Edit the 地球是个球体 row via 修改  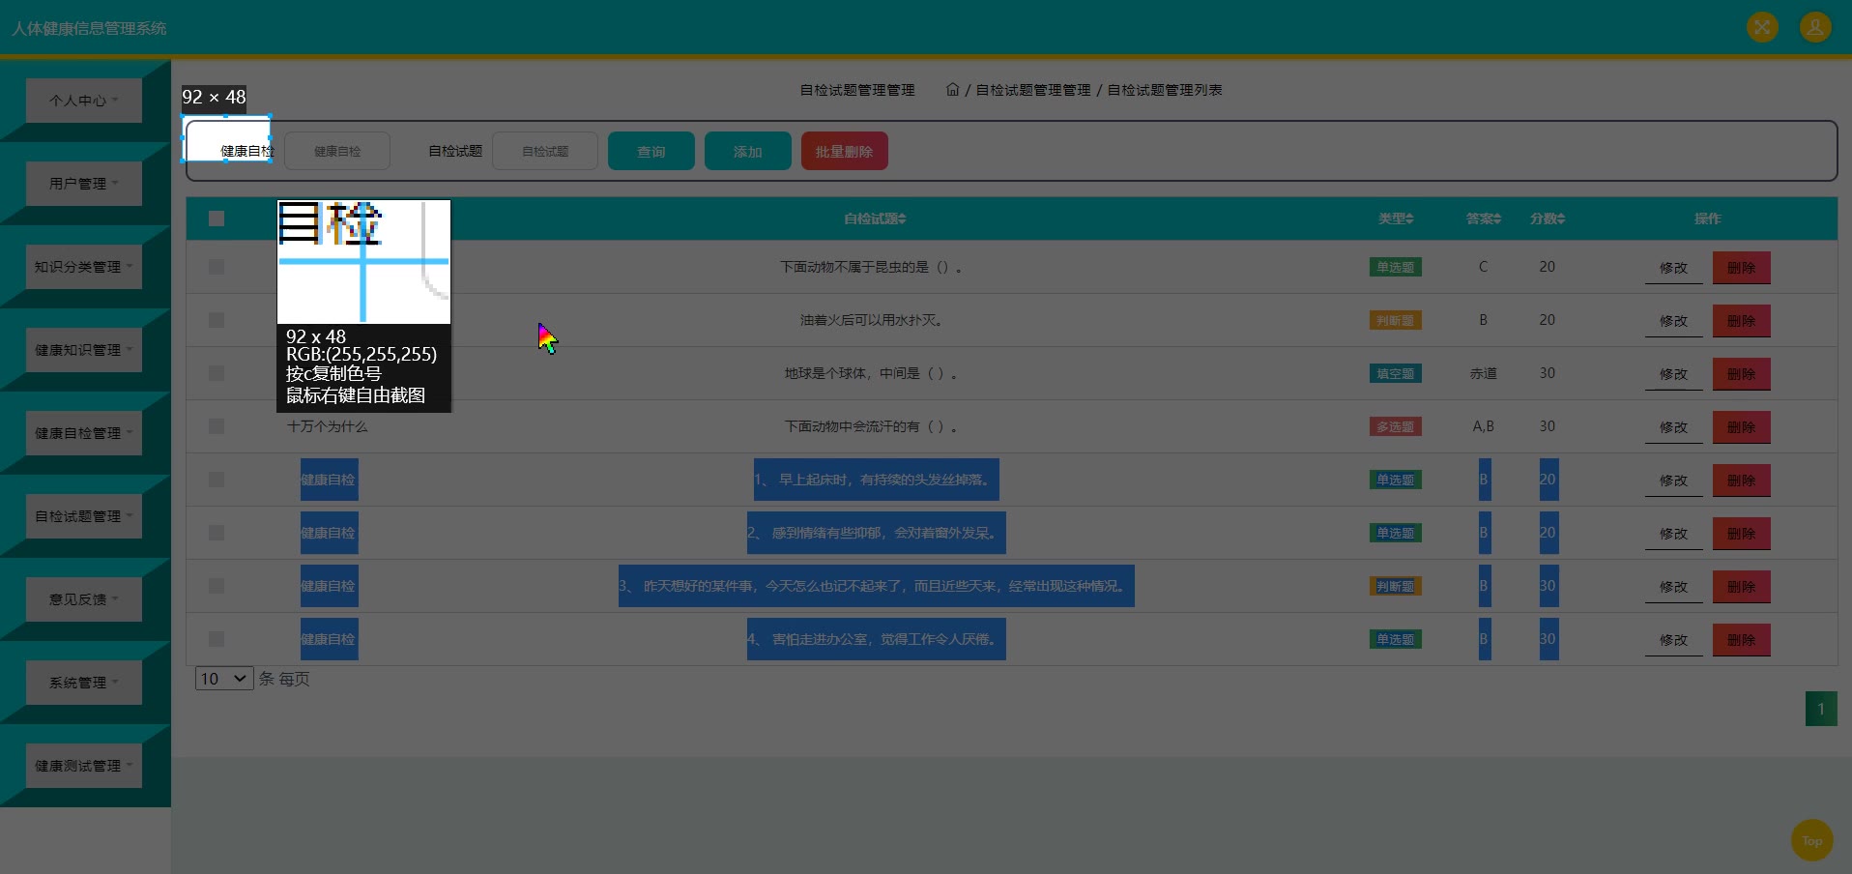click(1674, 374)
